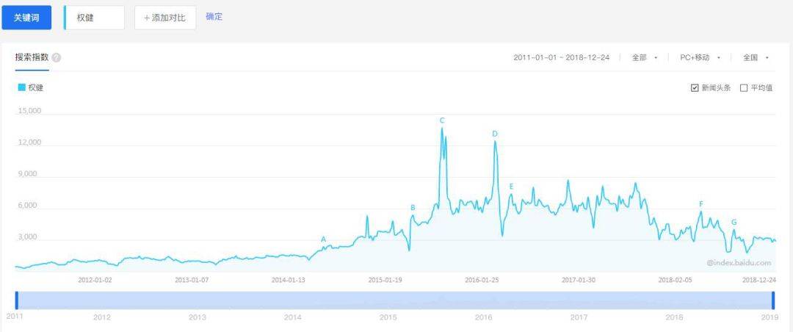Click the help icon beside 搜索指数
This screenshot has width=793, height=332.
[x=57, y=57]
